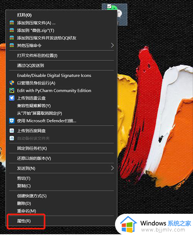The image size is (193, 235).
Task: Select Edit with PyCharm Community Edition
Action: 61,90
